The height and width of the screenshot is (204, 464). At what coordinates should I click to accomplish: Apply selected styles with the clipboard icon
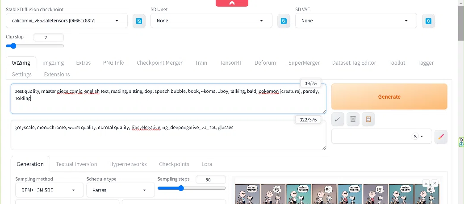(x=368, y=119)
